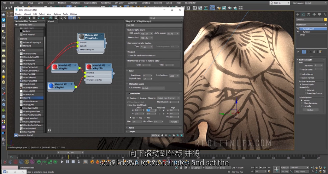Click the blue water drop icon in bottom toolbar
The height and width of the screenshot is (174, 328).
tap(21, 162)
